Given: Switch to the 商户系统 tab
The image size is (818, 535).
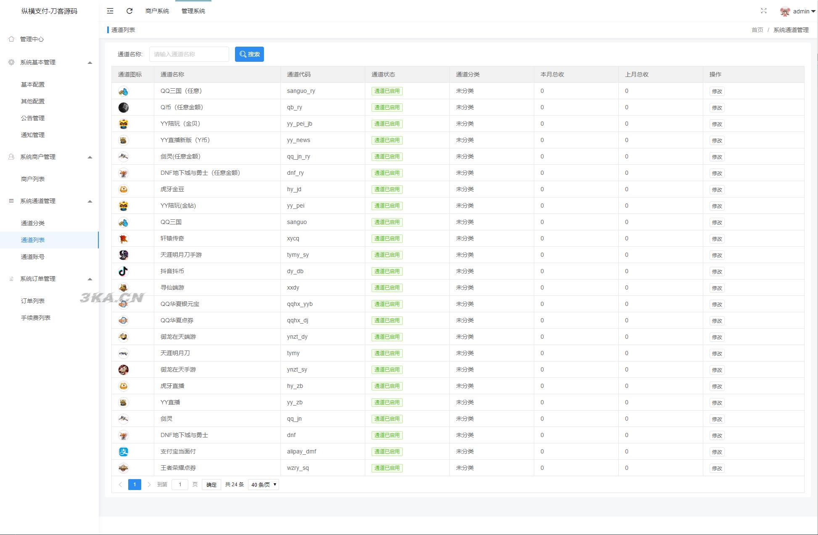Looking at the screenshot, I should point(157,11).
